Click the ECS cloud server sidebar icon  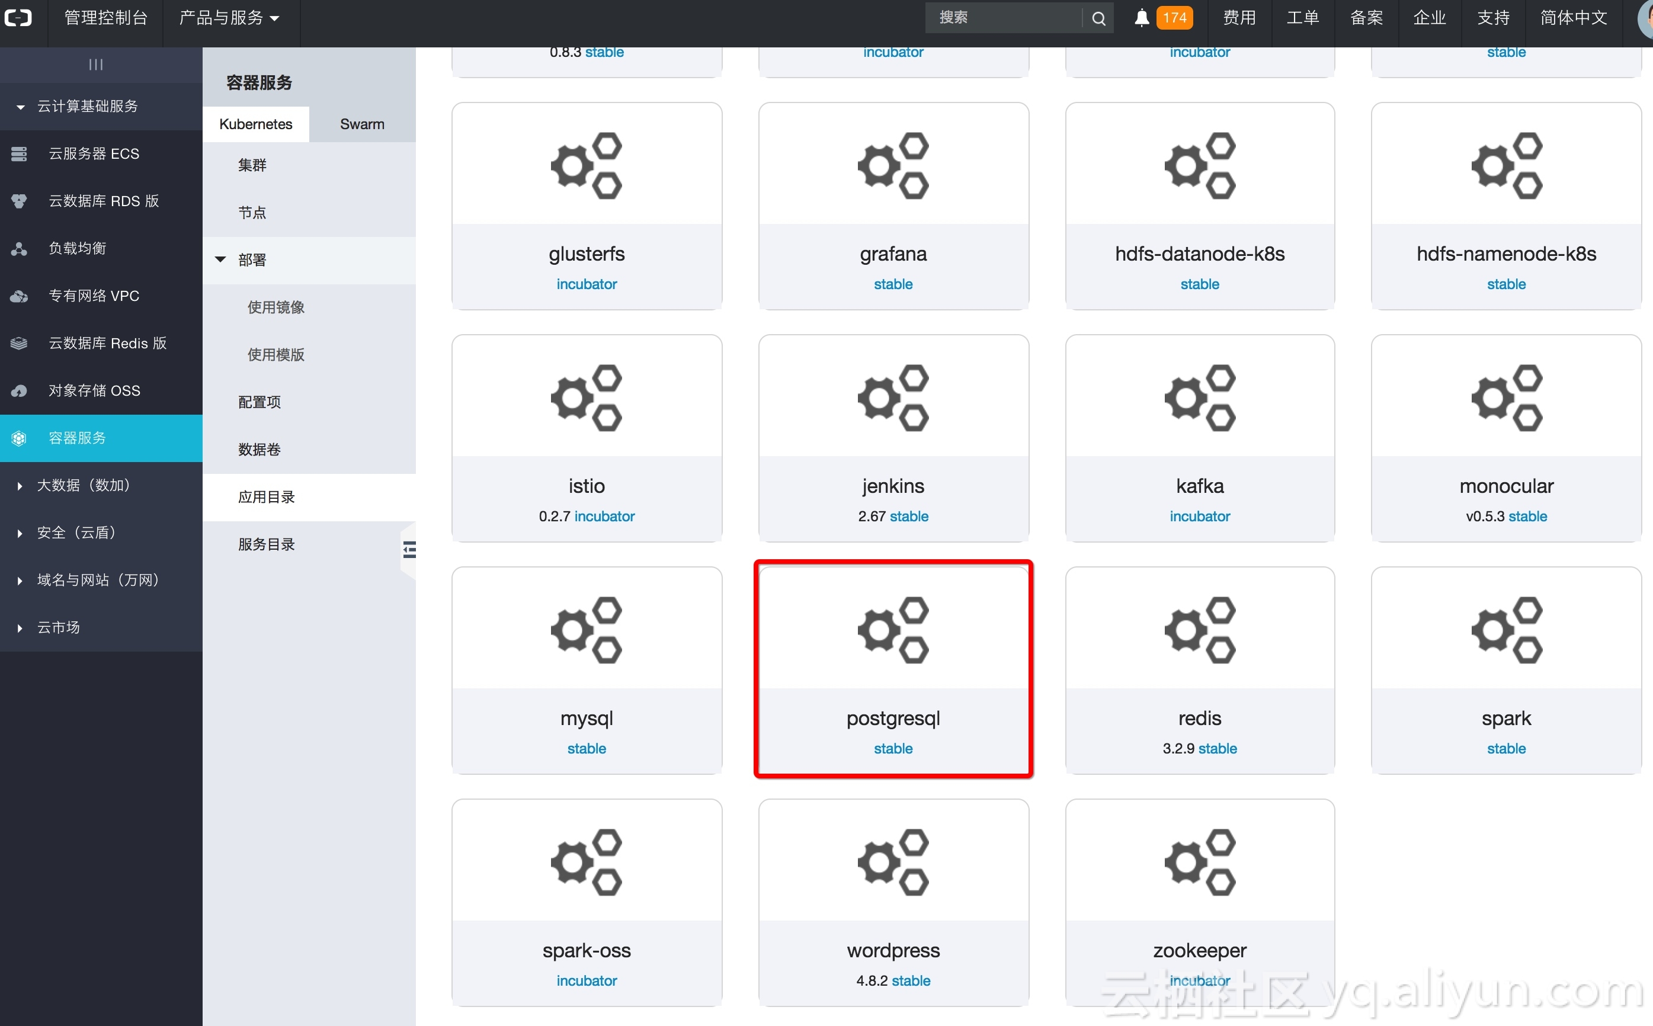click(19, 154)
